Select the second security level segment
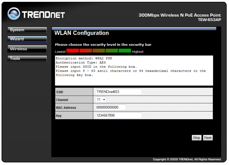This screenshot has height=165, width=229. (x=86, y=51)
